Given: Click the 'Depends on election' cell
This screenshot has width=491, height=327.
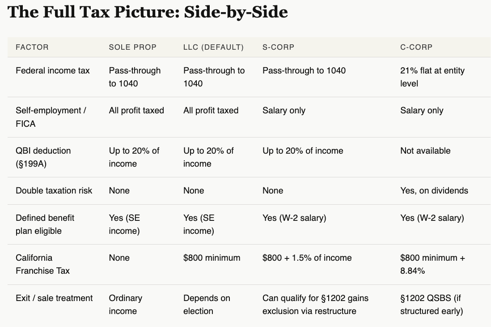Looking at the screenshot, I should click(207, 305).
